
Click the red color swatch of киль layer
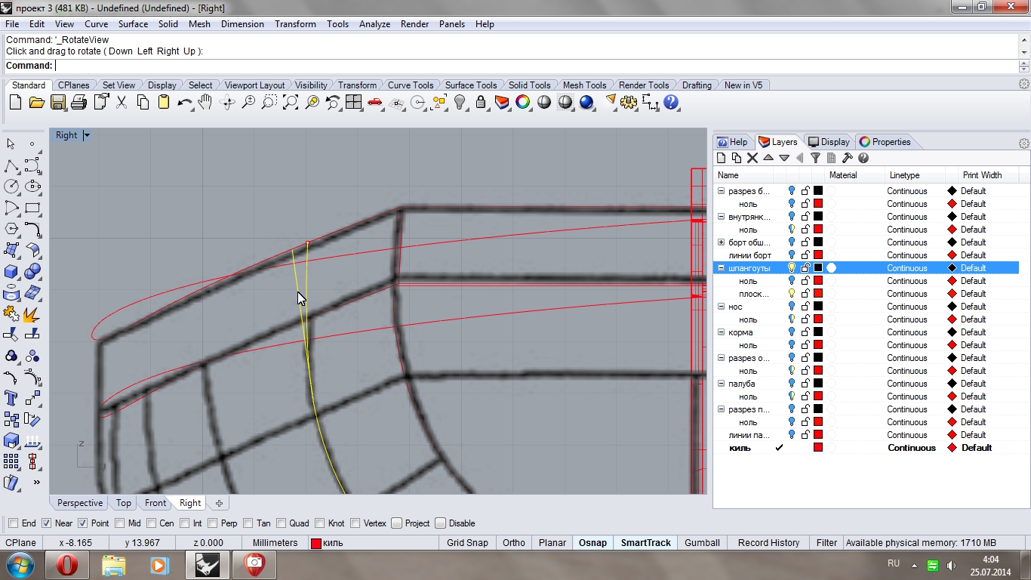coord(817,448)
